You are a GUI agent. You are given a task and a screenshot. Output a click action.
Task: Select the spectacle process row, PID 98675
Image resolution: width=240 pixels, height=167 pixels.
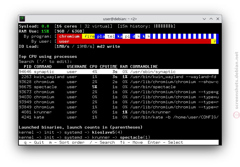click(x=119, y=87)
